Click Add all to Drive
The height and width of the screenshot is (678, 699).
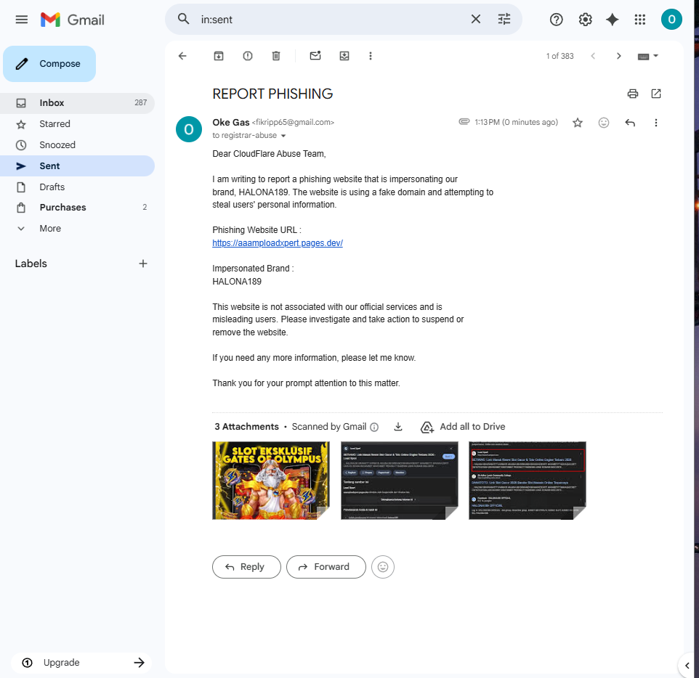point(463,427)
